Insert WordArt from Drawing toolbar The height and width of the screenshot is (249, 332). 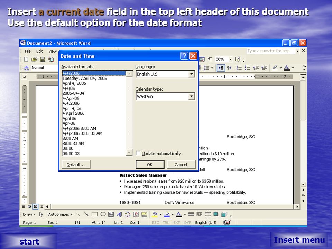pyautogui.click(x=119, y=214)
